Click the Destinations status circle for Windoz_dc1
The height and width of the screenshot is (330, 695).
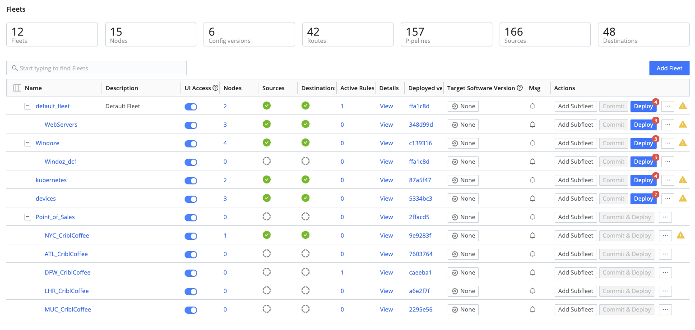pyautogui.click(x=306, y=161)
